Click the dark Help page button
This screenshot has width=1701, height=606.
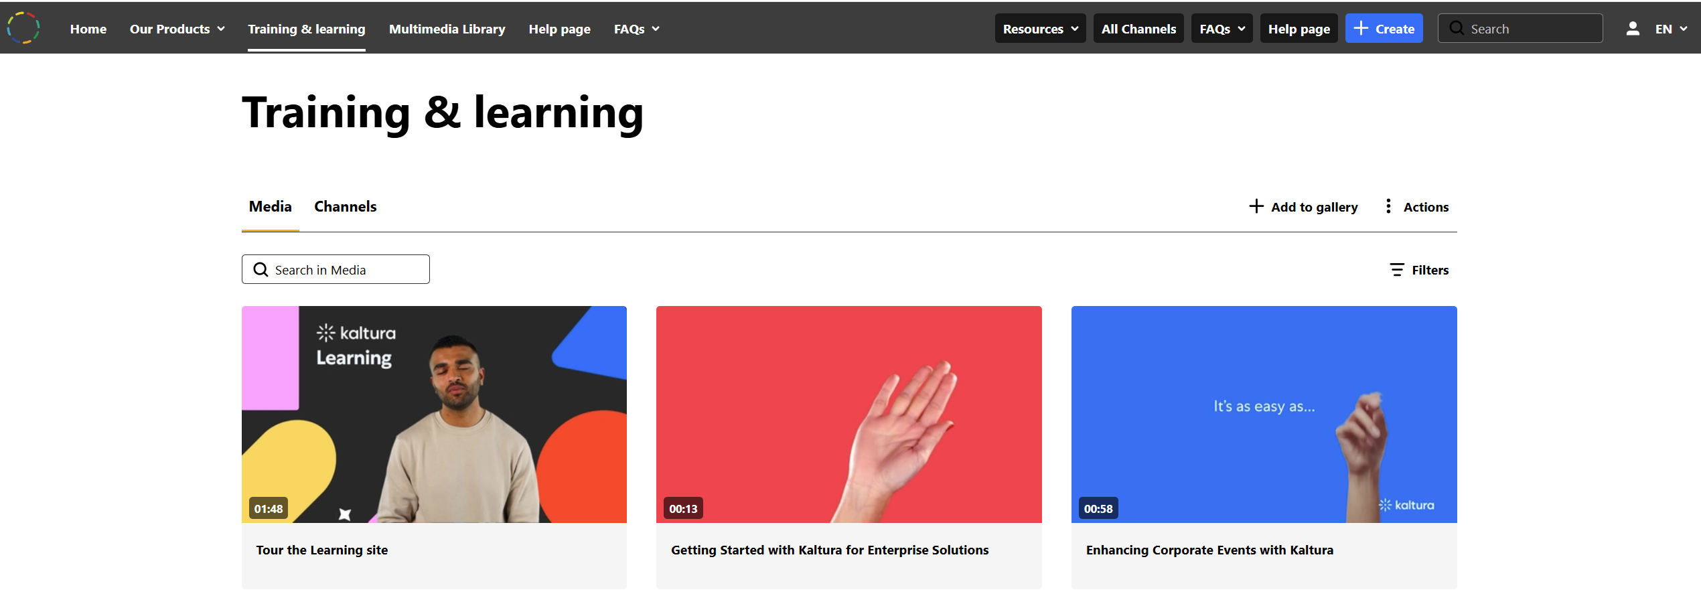tap(1299, 29)
